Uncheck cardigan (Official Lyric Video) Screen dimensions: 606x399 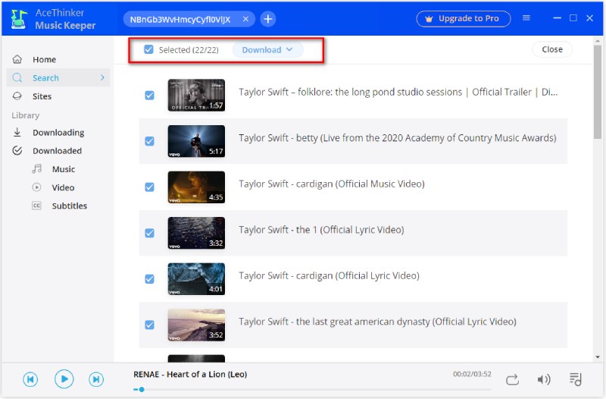149,279
